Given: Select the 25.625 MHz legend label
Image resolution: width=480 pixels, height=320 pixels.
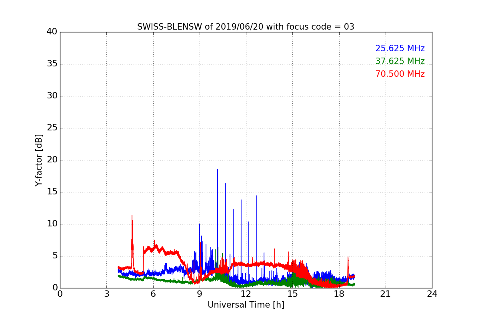Looking at the screenshot, I should pyautogui.click(x=400, y=48).
